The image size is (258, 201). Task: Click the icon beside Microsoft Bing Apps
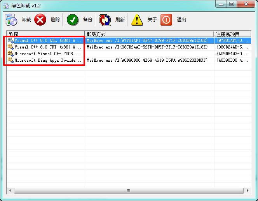click(11, 60)
